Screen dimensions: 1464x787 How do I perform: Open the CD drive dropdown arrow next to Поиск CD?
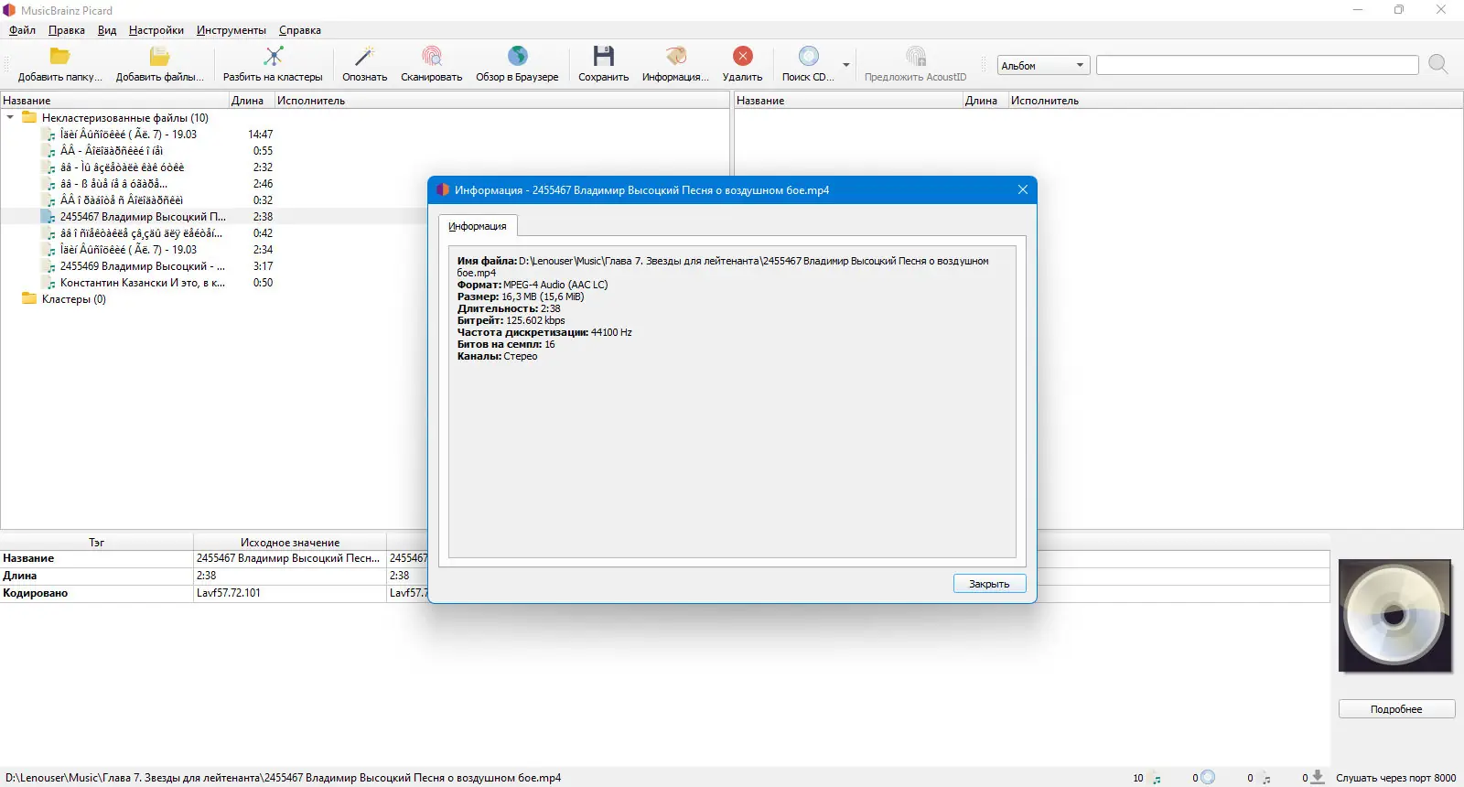[846, 65]
